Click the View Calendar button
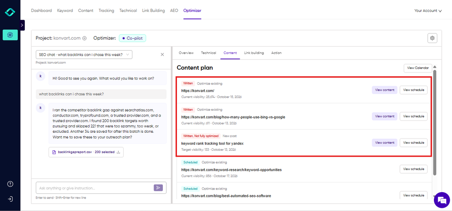This screenshot has height=211, width=452. click(x=418, y=68)
